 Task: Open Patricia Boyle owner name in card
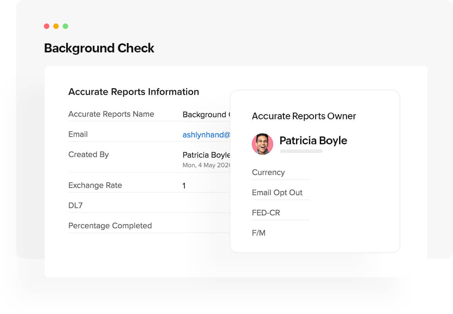(313, 141)
